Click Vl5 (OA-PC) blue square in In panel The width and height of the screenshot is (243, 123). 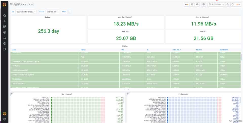pos(167,98)
